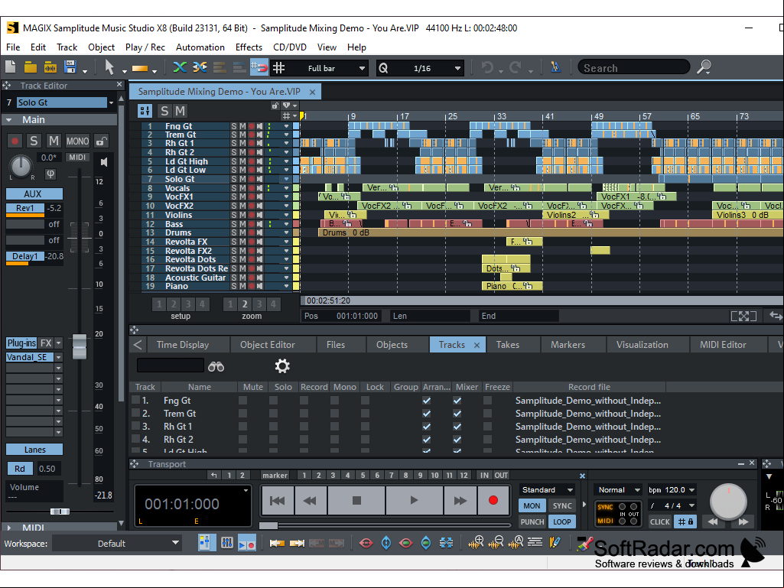
Task: Click the Track Editor lock icon
Action: coord(102,141)
